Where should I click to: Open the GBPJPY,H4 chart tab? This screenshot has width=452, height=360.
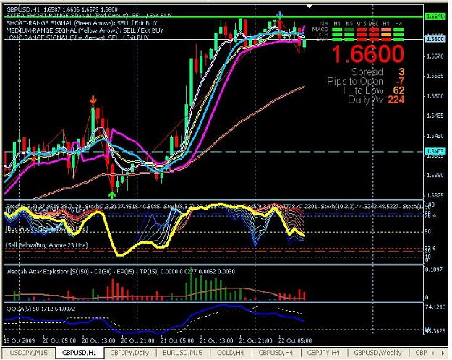(323, 353)
